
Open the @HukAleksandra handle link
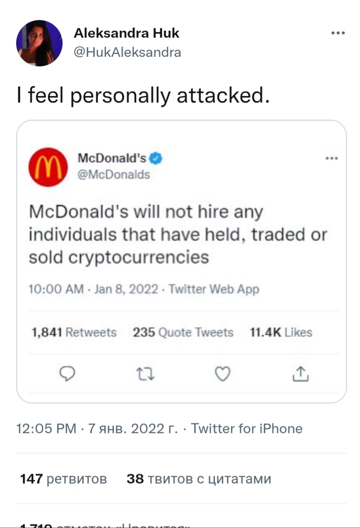click(x=128, y=52)
